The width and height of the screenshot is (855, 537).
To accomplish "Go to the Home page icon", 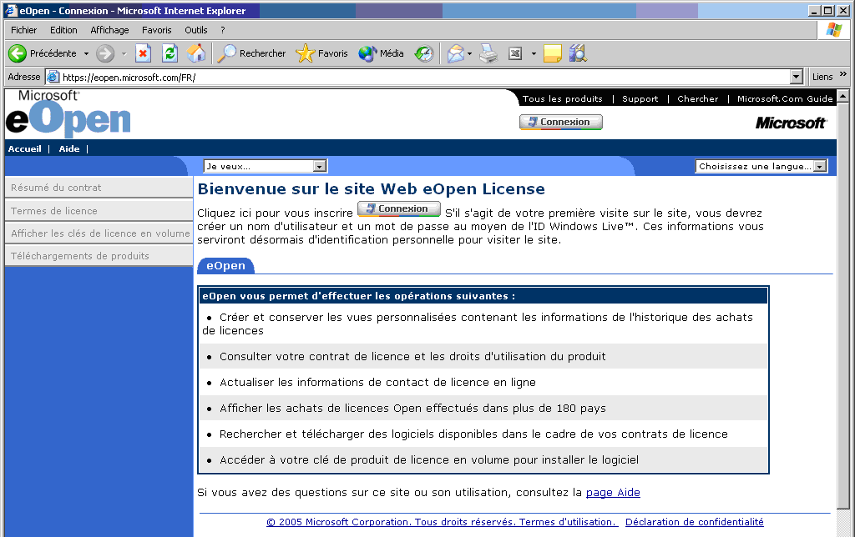I will pos(196,53).
